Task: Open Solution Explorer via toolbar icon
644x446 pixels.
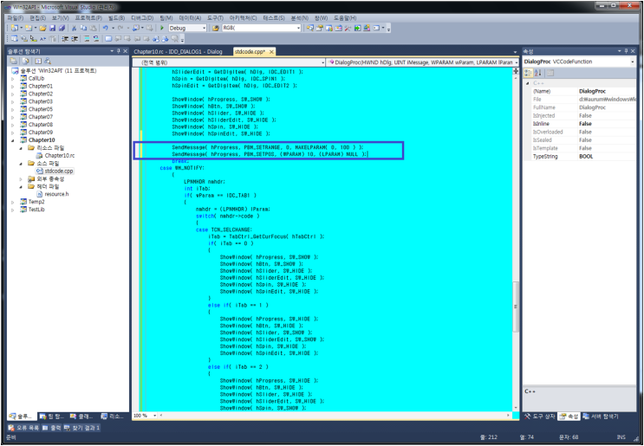Action: tap(310, 28)
